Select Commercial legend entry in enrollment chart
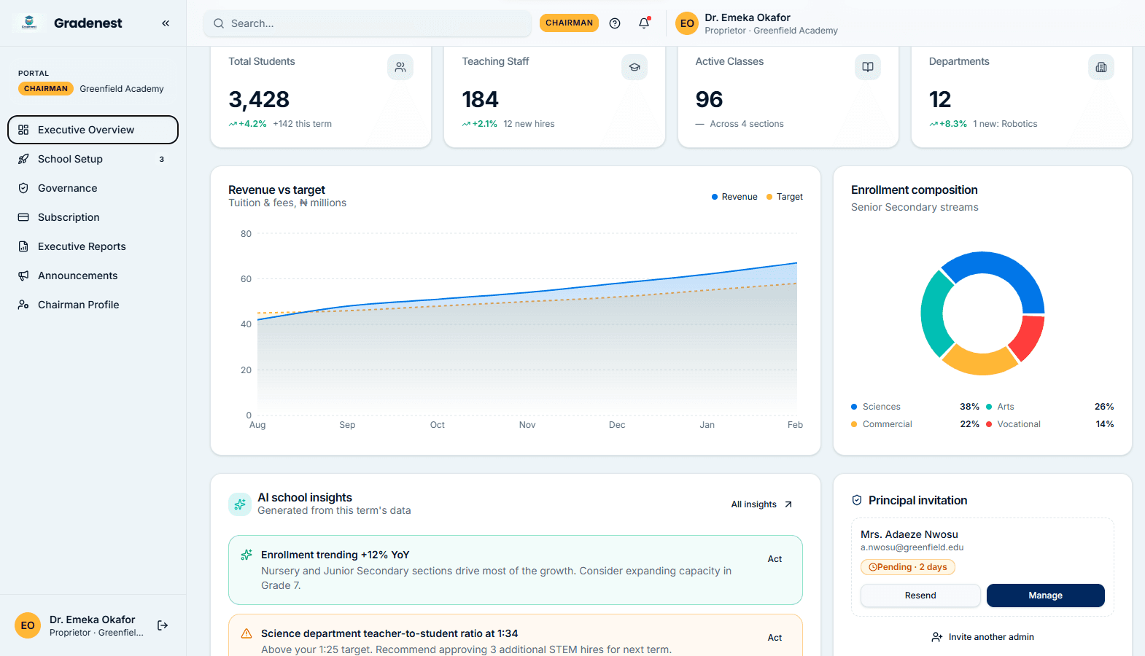The image size is (1145, 656). [x=915, y=424]
